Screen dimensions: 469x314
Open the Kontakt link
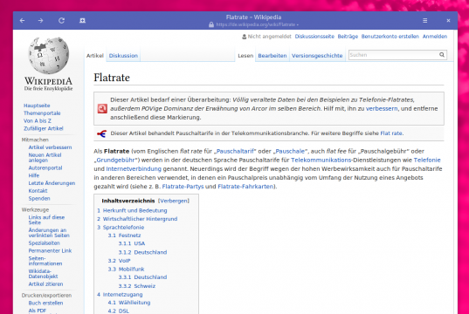(38, 191)
